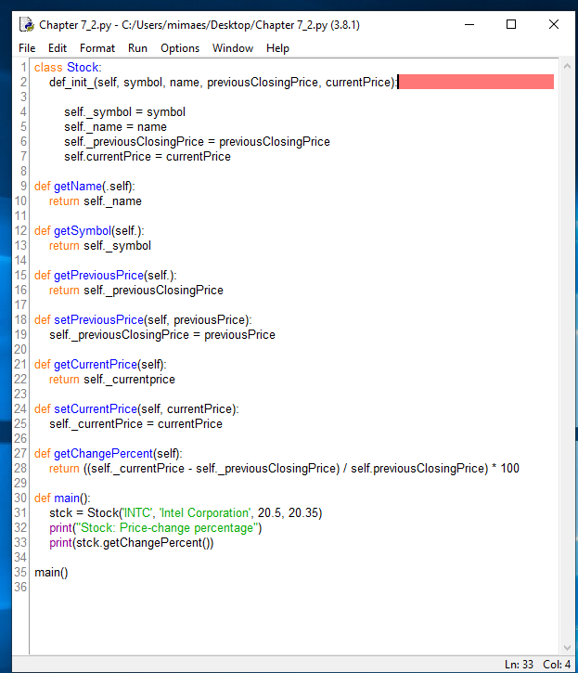This screenshot has width=578, height=673.
Task: Click the 'def main():' line
Action: tap(62, 498)
